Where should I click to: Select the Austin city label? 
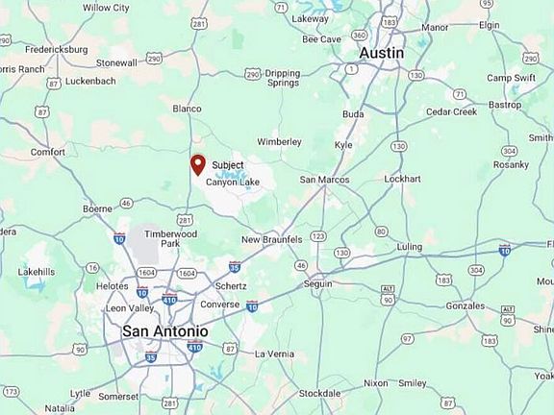coord(382,53)
